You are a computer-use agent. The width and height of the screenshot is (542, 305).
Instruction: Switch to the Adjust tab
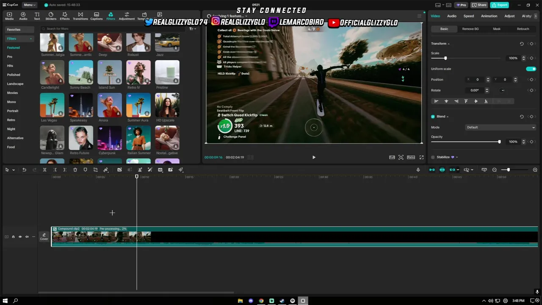509,16
